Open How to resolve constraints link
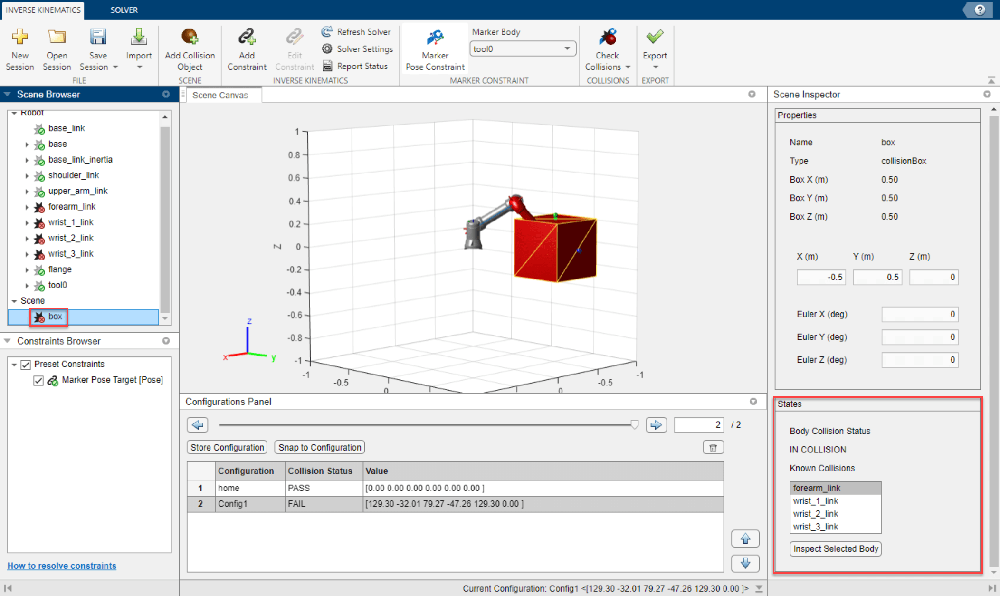The image size is (1000, 596). pos(62,566)
